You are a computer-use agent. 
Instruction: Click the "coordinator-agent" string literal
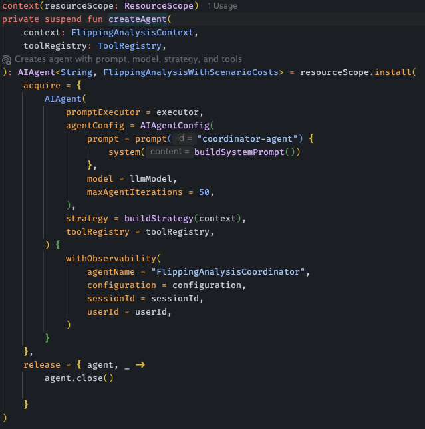tap(247, 139)
